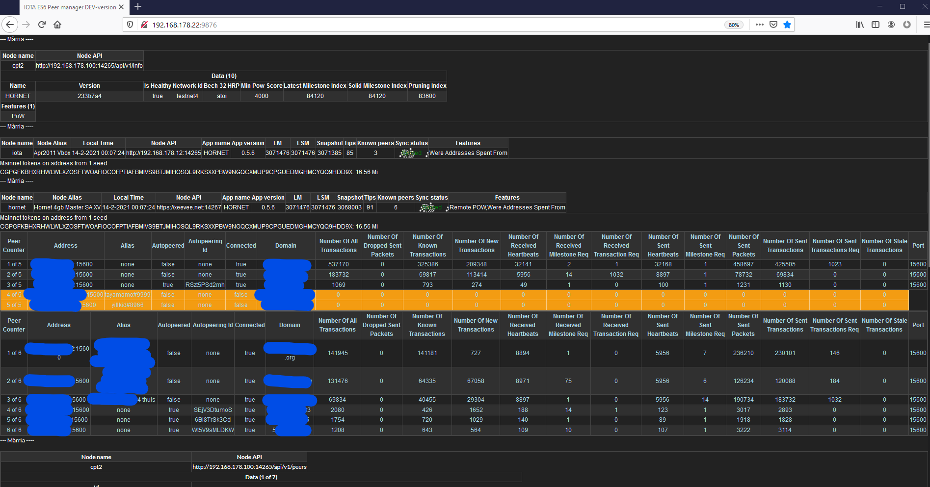Screen dimensions: 930x487
Task: Click the Data (10) table header
Action: [224, 76]
